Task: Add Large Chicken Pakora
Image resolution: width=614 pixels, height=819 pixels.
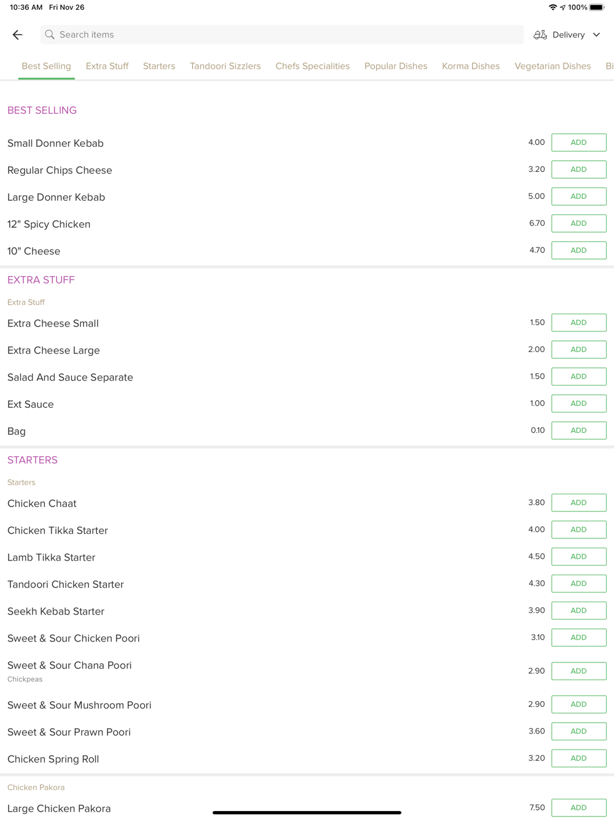Action: [x=578, y=808]
